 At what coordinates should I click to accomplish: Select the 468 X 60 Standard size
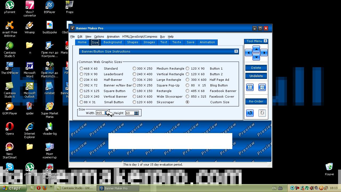[82, 69]
